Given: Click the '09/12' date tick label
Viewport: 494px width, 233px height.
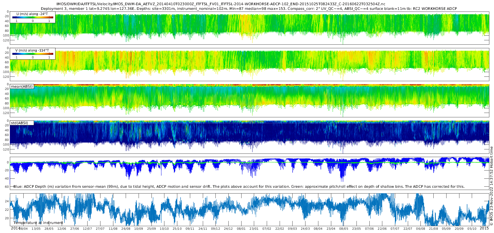Looking at the screenshot, I should click(x=215, y=229).
